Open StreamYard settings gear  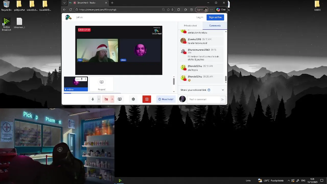133,99
